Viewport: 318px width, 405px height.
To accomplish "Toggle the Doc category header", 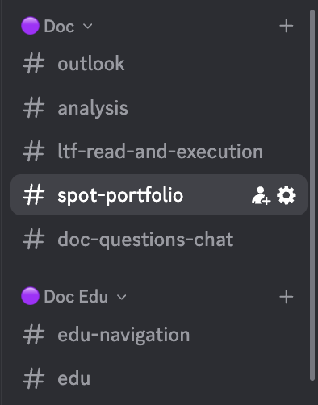I will (59, 27).
